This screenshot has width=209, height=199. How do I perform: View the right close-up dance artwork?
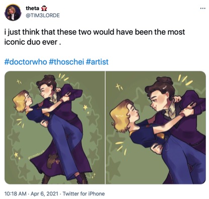click(156, 127)
